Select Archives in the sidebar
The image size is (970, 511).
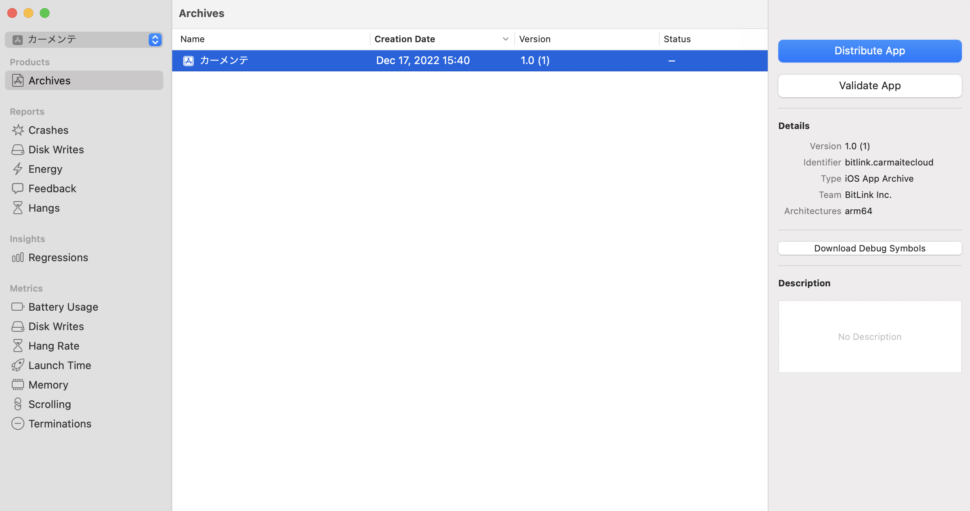[x=50, y=81]
